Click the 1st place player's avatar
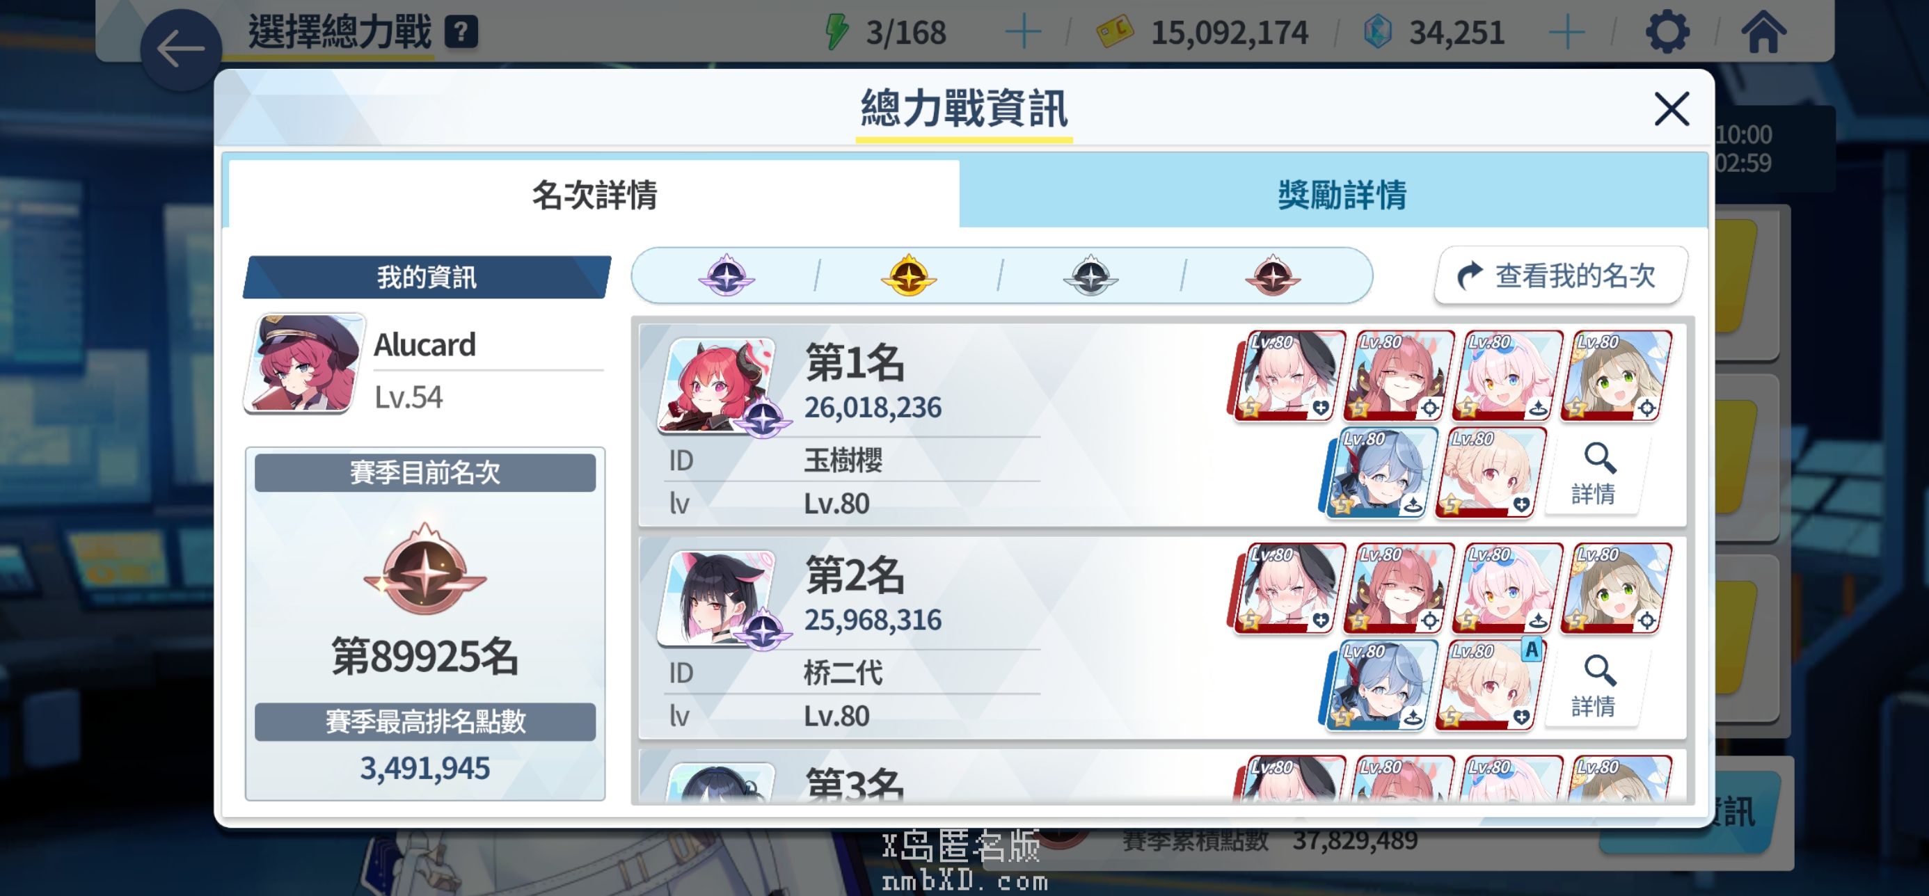The width and height of the screenshot is (1929, 896). 717,385
